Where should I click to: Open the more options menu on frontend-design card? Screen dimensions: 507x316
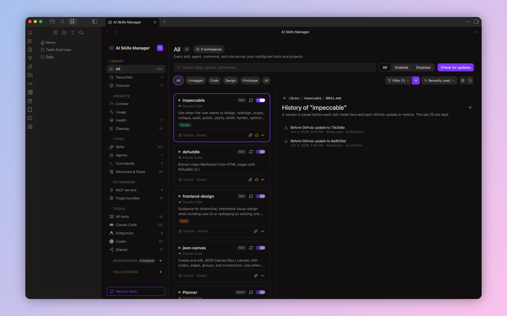click(x=263, y=231)
